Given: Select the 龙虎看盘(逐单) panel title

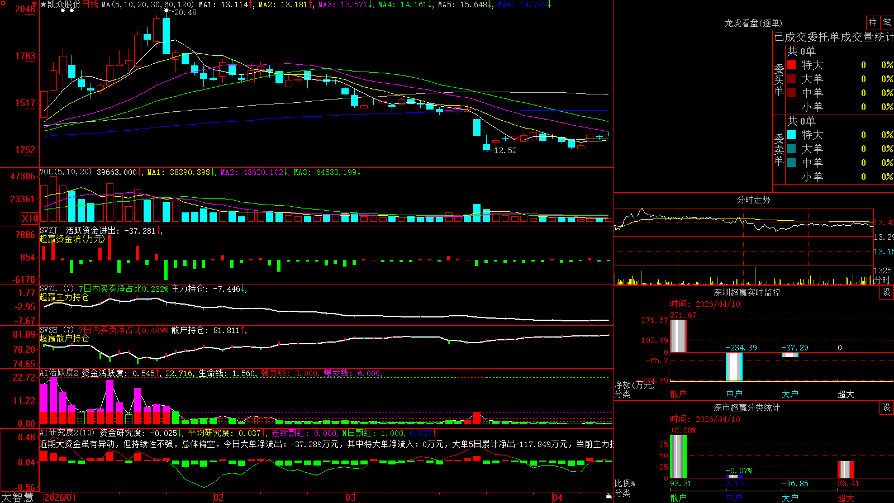Looking at the screenshot, I should (753, 23).
